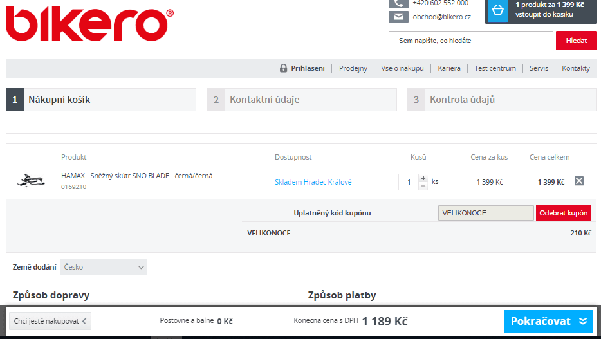Click the sled product thumbnail
Screen dimensions: 601x339
coord(30,181)
